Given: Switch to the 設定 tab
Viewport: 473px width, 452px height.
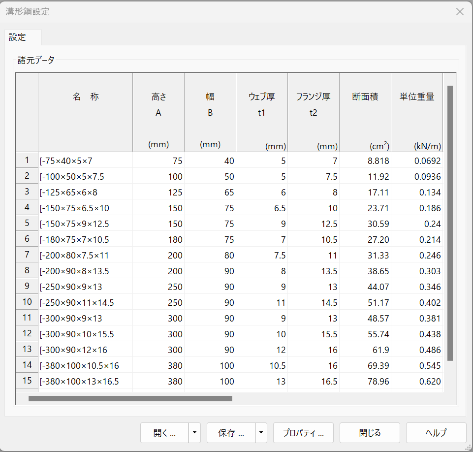Looking at the screenshot, I should (x=18, y=37).
